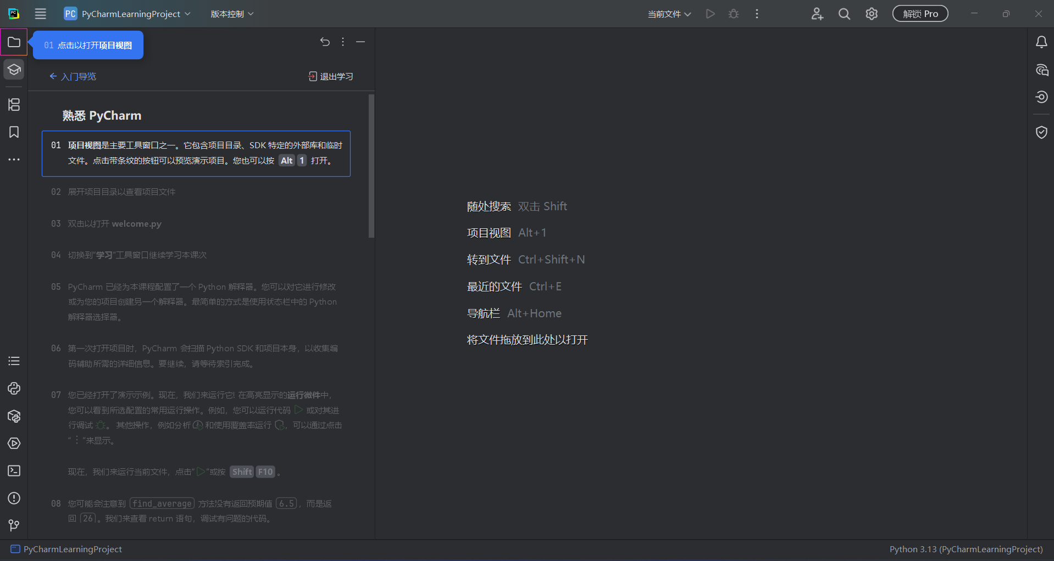Open the Problems tool window

click(14, 498)
